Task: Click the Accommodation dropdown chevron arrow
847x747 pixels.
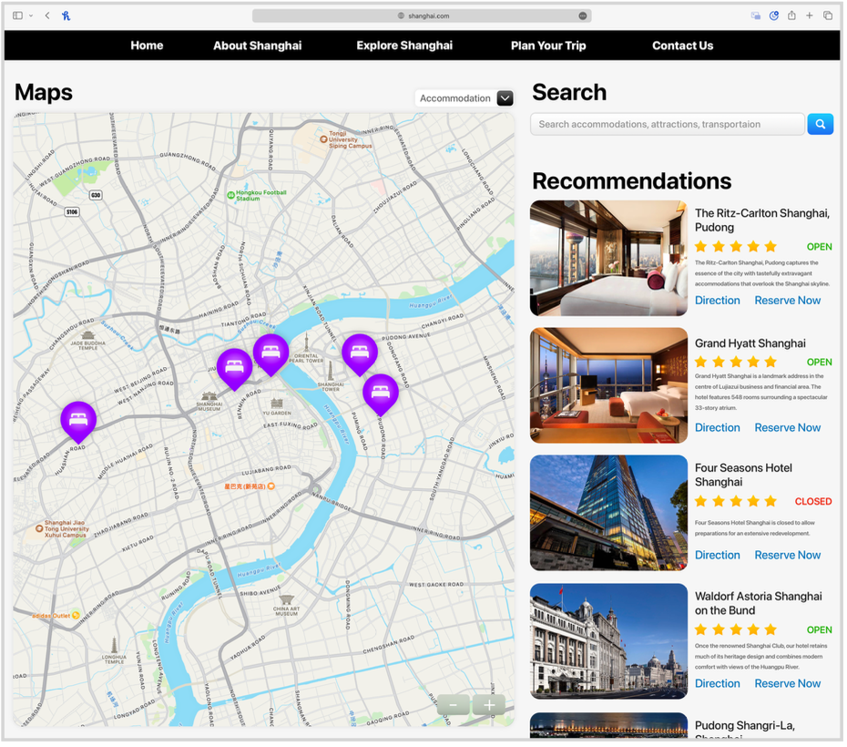Action: (x=506, y=99)
